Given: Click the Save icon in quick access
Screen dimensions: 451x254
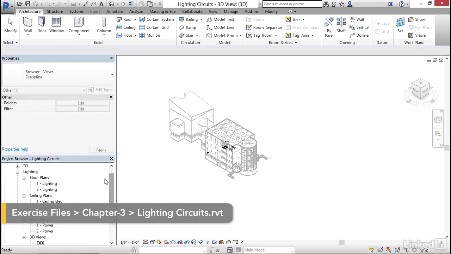Looking at the screenshot, I should pos(28,4).
